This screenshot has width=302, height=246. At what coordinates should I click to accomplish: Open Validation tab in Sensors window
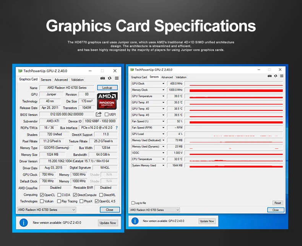click(x=181, y=77)
